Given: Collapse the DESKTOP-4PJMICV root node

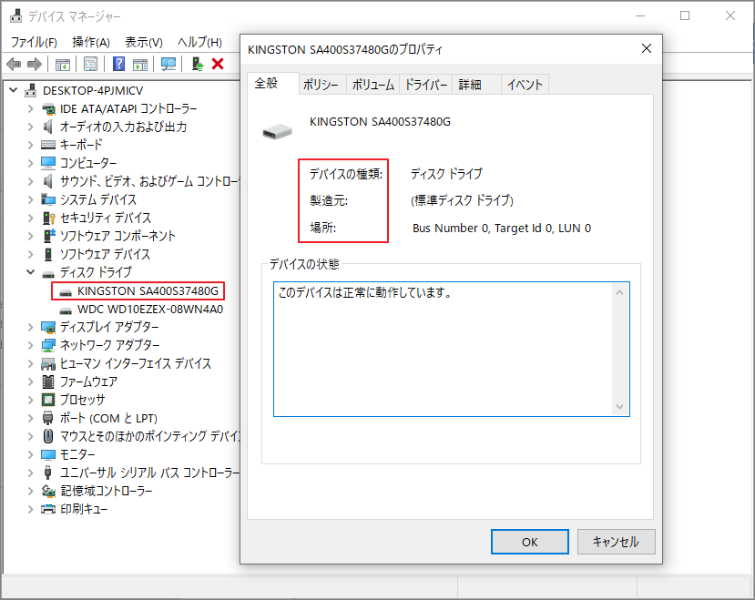Looking at the screenshot, I should point(14,90).
